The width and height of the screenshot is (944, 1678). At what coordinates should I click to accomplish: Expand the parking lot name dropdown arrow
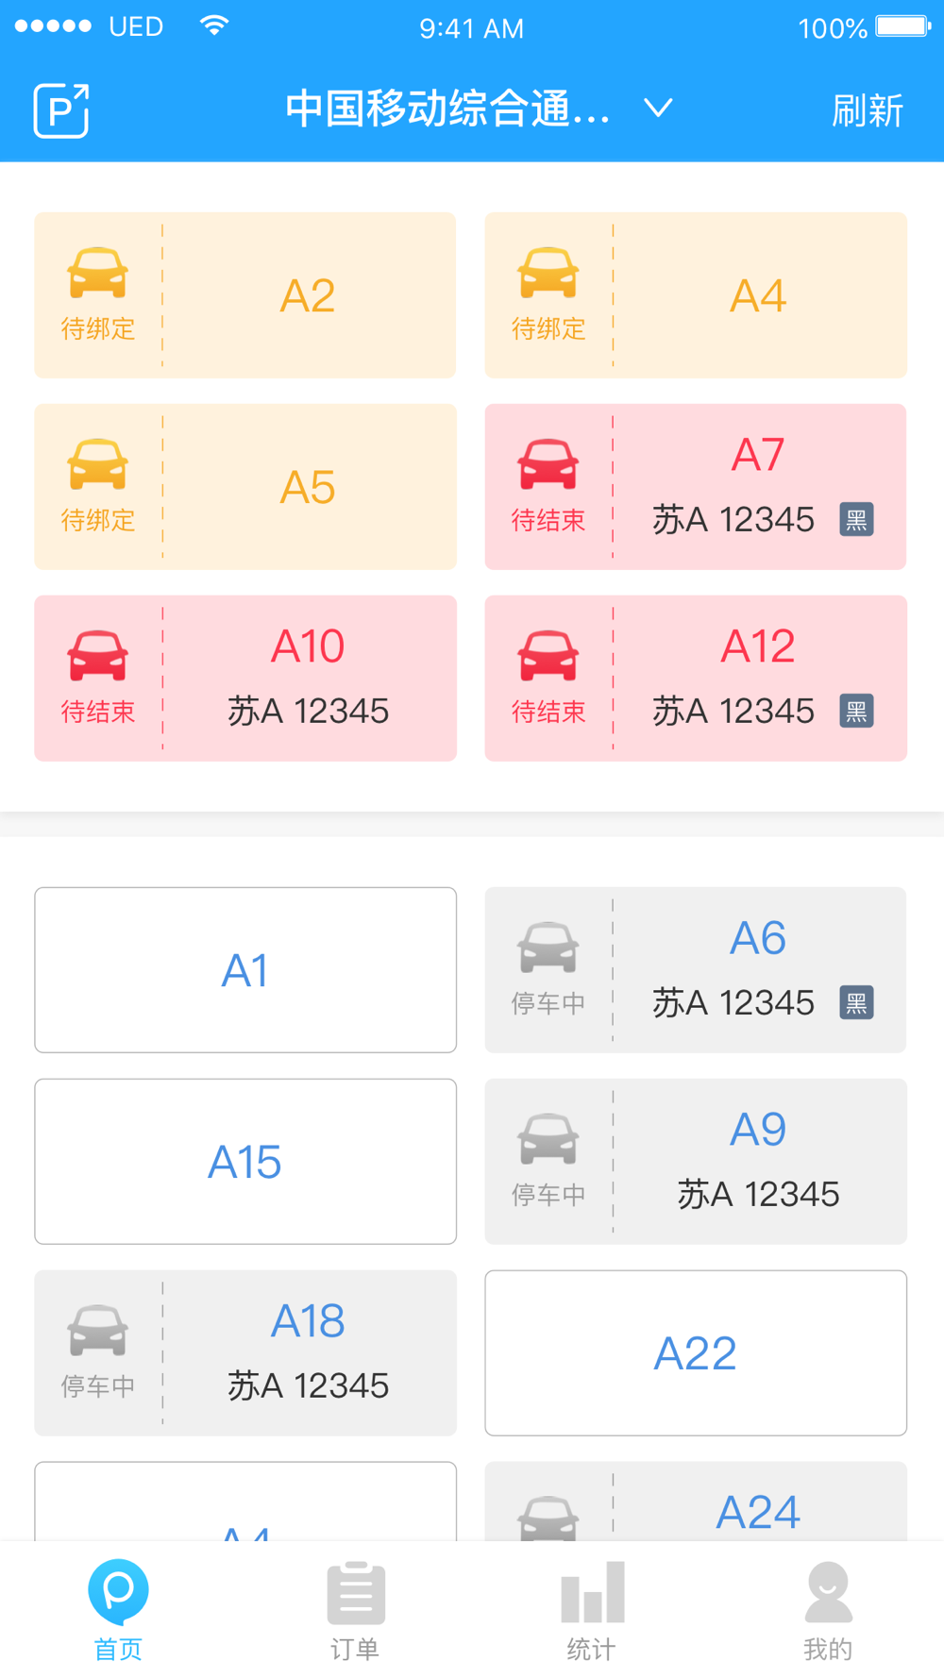[658, 109]
